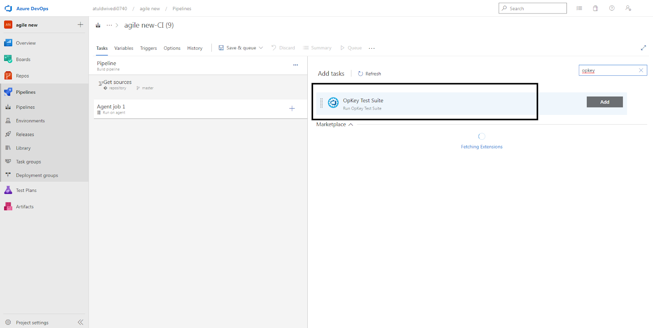Open Artifacts from the sidebar

[24, 207]
